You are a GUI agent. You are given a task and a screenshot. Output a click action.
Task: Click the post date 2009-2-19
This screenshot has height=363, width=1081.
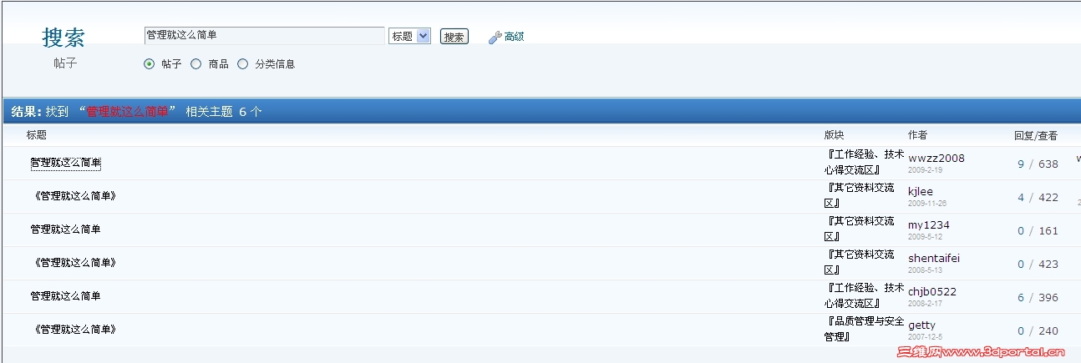pyautogui.click(x=925, y=169)
